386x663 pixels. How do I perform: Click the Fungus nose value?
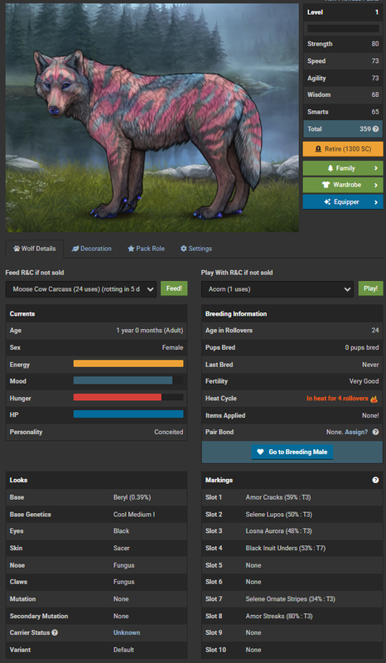[124, 565]
